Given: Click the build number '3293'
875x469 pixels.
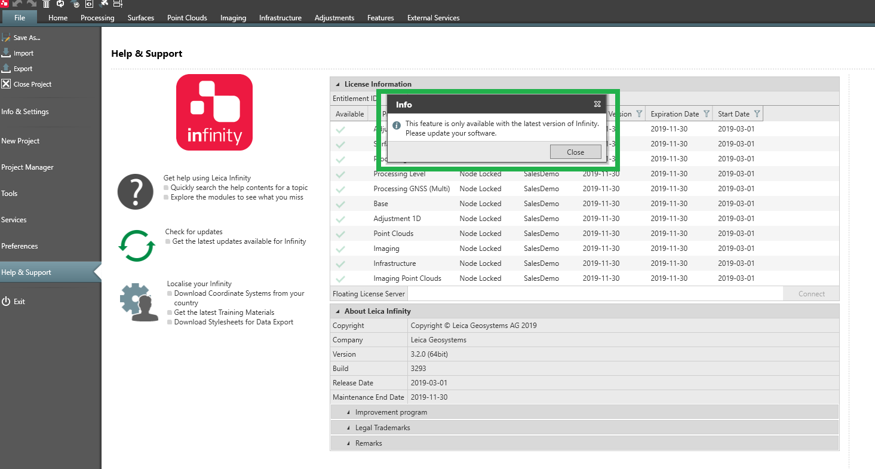Looking at the screenshot, I should [x=419, y=369].
